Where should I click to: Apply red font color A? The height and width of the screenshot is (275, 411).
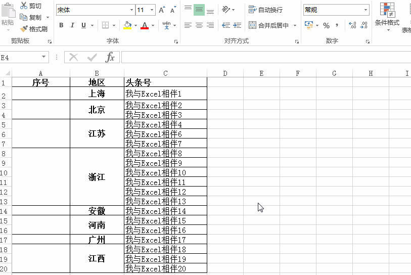(145, 25)
